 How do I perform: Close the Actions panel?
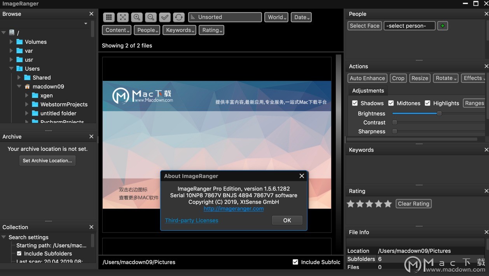[486, 66]
